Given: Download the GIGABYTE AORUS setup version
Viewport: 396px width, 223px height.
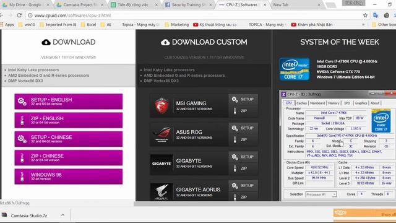Looking at the screenshot, I should pyautogui.click(x=243, y=186).
